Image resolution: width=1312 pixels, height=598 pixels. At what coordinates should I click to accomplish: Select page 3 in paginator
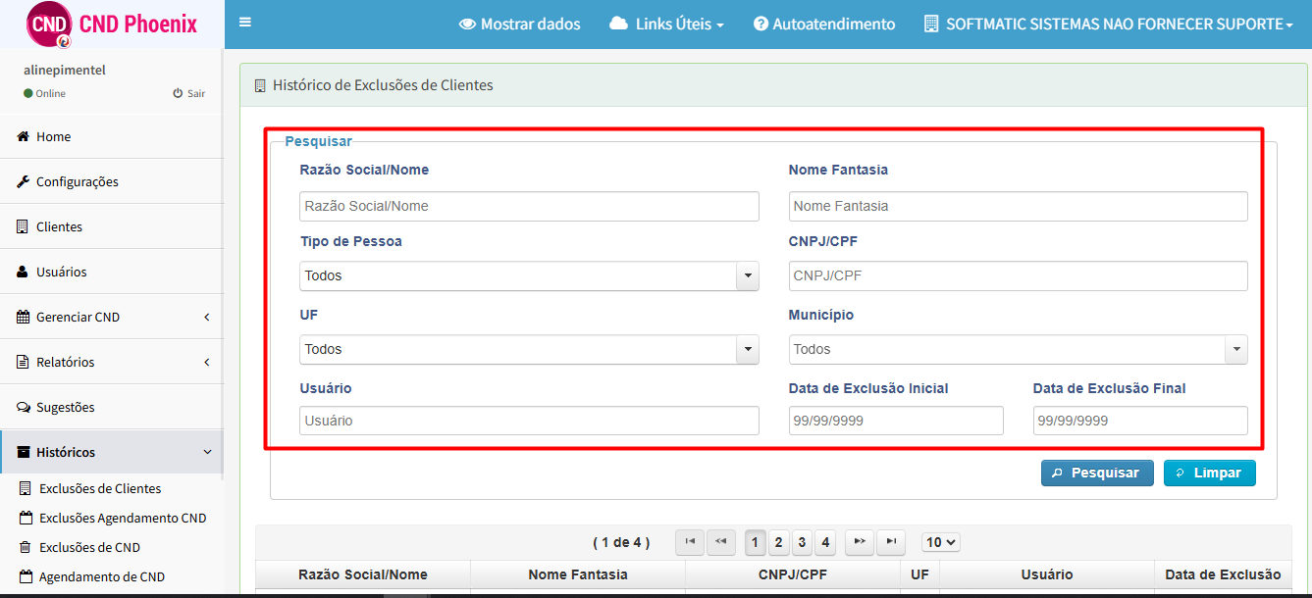point(803,542)
